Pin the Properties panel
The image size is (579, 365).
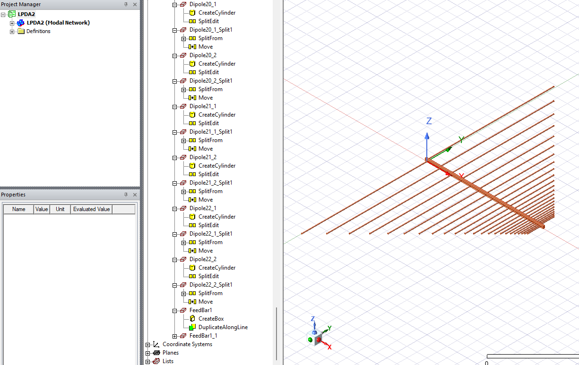[x=126, y=195]
